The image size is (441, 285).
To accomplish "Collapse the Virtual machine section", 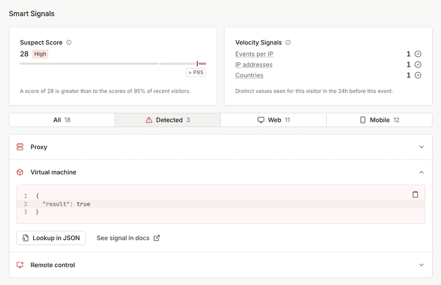I will tap(421, 172).
